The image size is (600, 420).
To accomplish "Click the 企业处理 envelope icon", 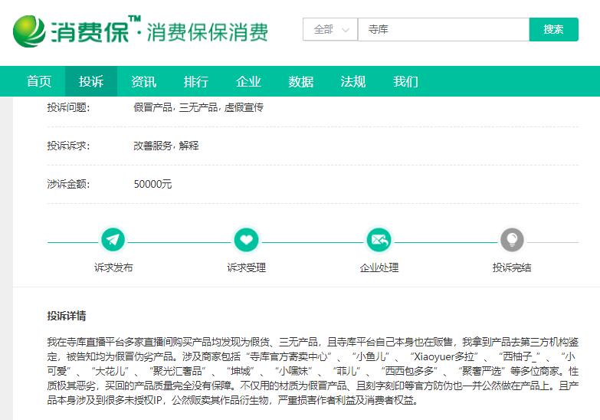I will pos(379,240).
